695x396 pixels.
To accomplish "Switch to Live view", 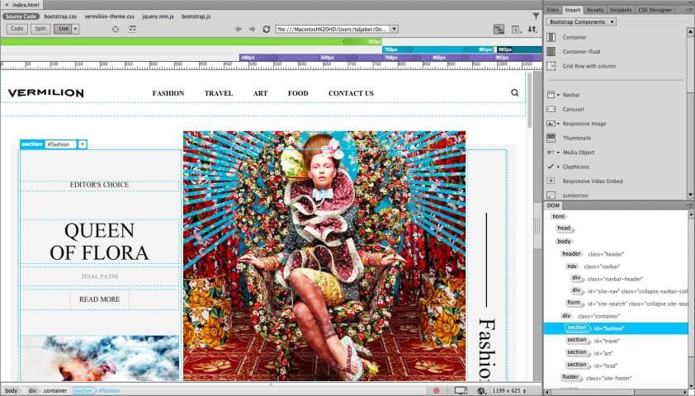I will (62, 29).
